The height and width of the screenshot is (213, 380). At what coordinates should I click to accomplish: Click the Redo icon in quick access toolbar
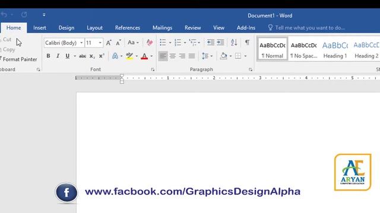[x=24, y=15]
